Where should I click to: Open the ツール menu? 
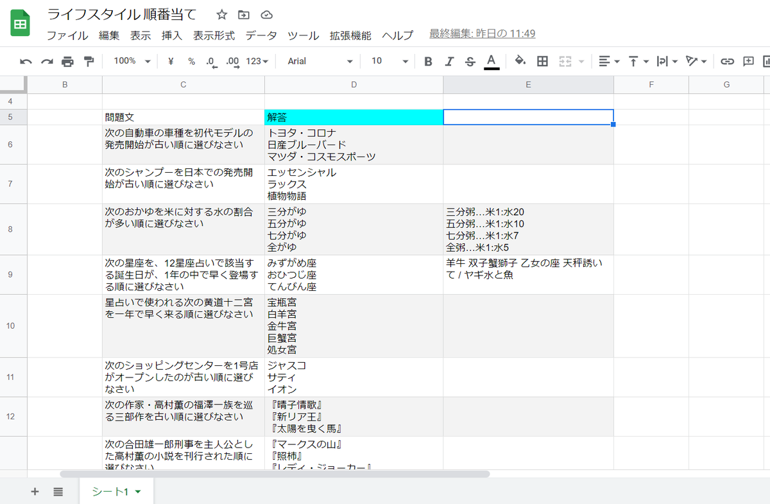pyautogui.click(x=304, y=35)
